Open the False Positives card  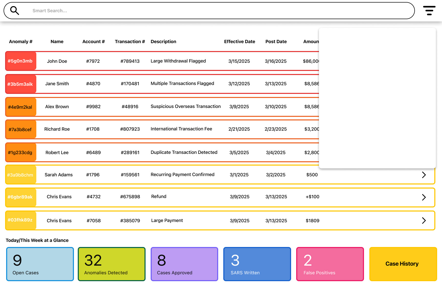coord(330,264)
